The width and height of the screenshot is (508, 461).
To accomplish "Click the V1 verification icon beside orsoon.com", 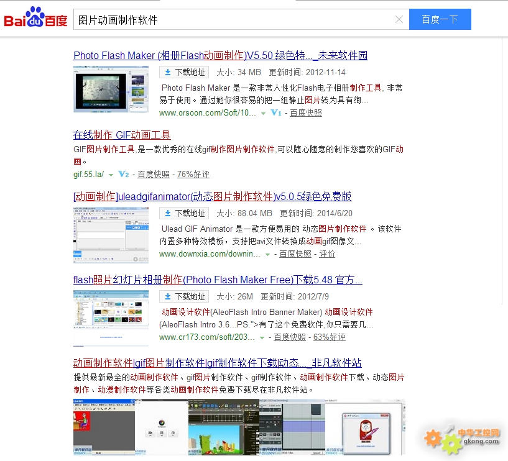I will pyautogui.click(x=276, y=112).
